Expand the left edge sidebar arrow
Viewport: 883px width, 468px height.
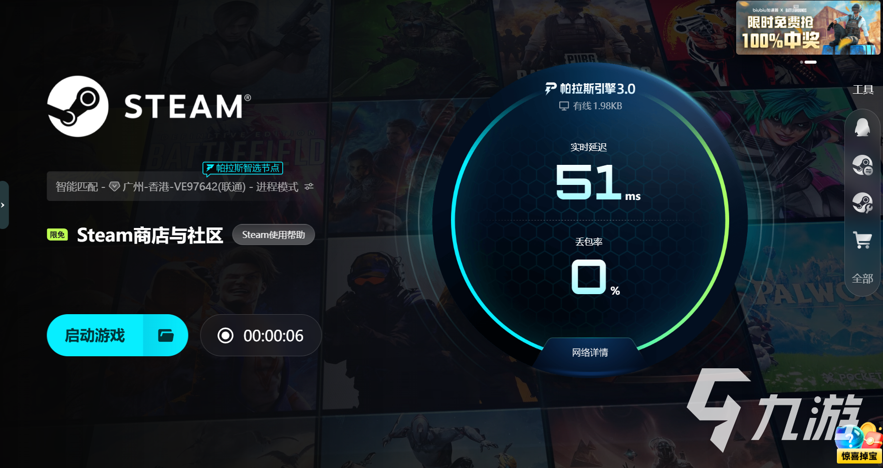[x=4, y=205]
